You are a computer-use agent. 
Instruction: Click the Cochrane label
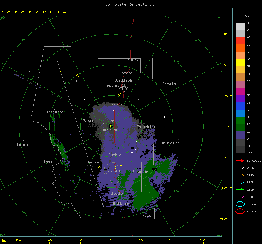coord(95,162)
